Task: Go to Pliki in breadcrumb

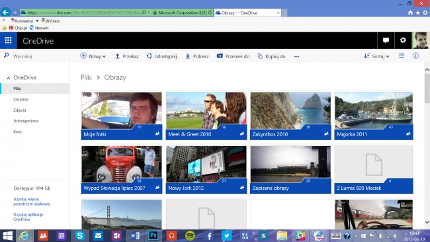Action: tap(86, 77)
